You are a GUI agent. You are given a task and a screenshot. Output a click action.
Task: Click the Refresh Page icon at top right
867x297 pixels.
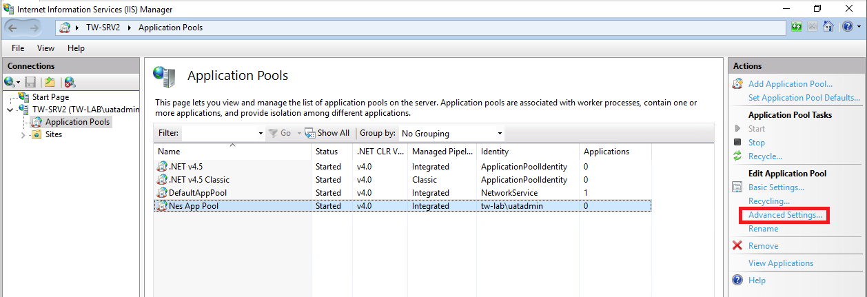pyautogui.click(x=797, y=28)
